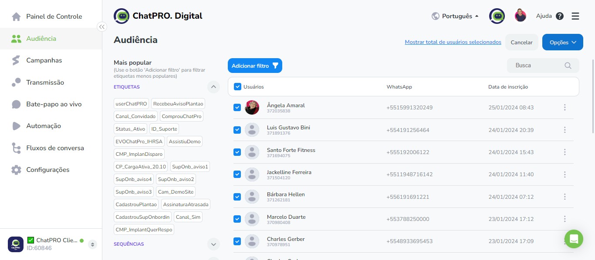This screenshot has width=595, height=260.
Task: Open the hamburger menu icon
Action: (x=575, y=16)
